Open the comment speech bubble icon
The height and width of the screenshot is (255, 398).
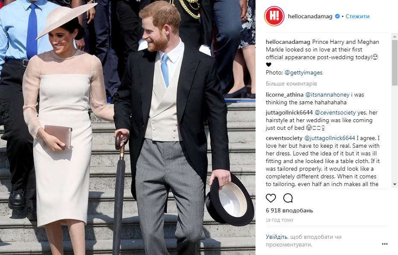288,198
